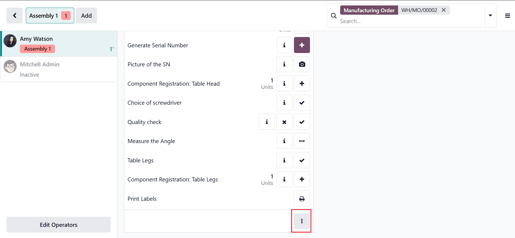Show info for Measure the Angle
The width and height of the screenshot is (515, 238).
click(x=284, y=141)
